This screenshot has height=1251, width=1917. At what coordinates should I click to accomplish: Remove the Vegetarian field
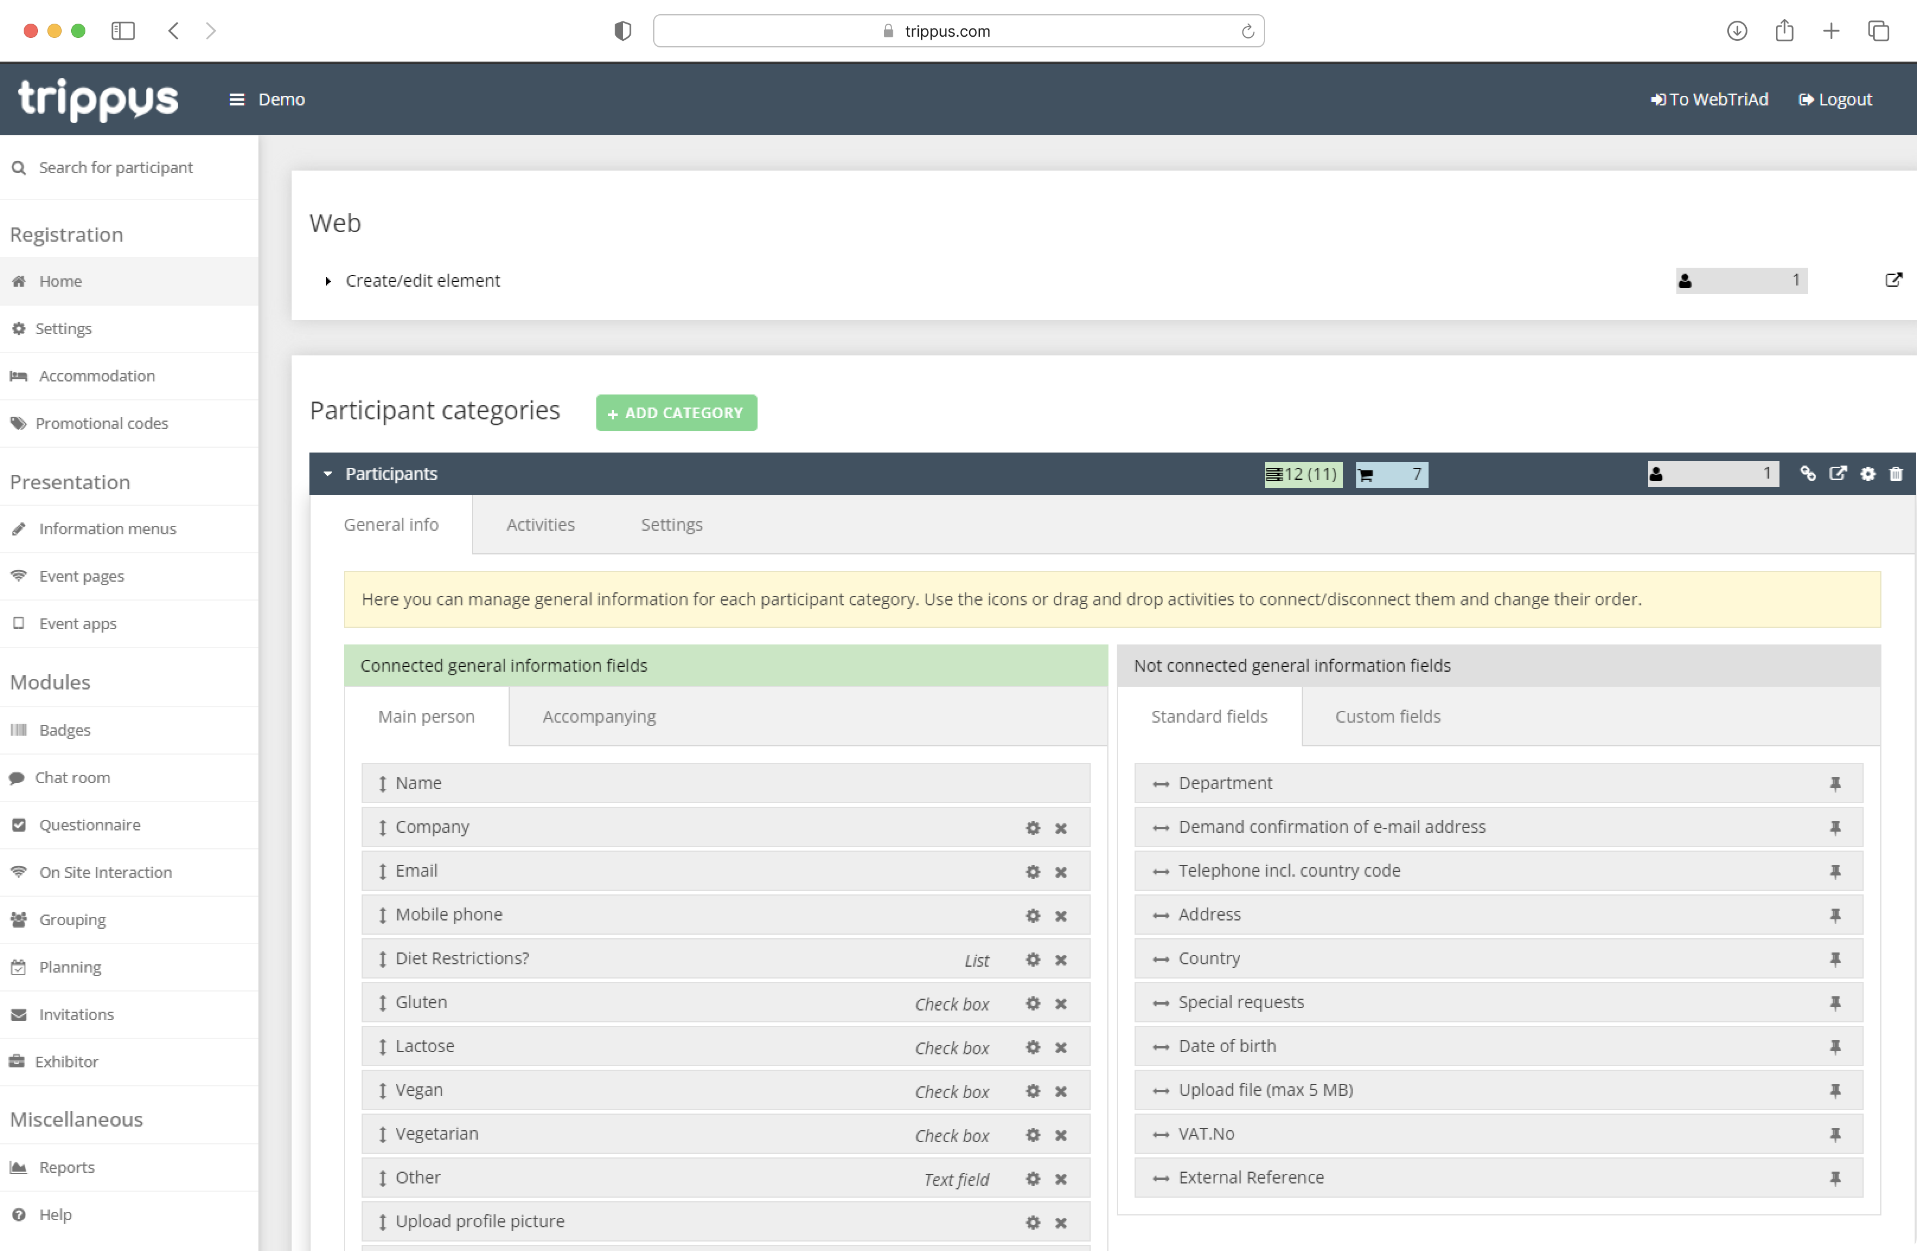1061,1135
